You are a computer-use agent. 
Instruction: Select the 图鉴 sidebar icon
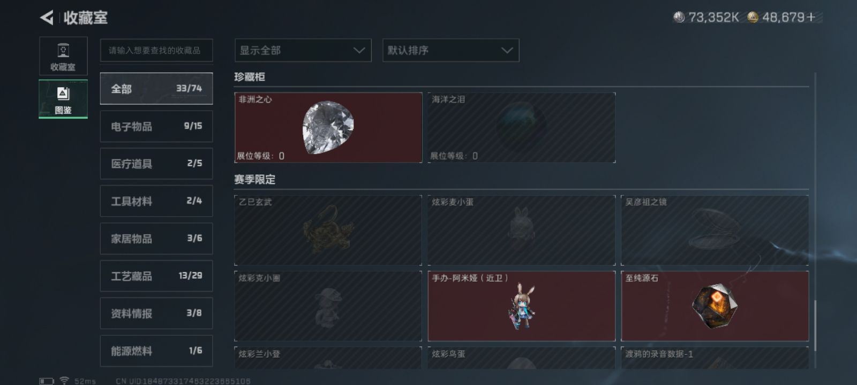click(x=63, y=99)
